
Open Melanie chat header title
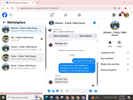tap(70, 23)
